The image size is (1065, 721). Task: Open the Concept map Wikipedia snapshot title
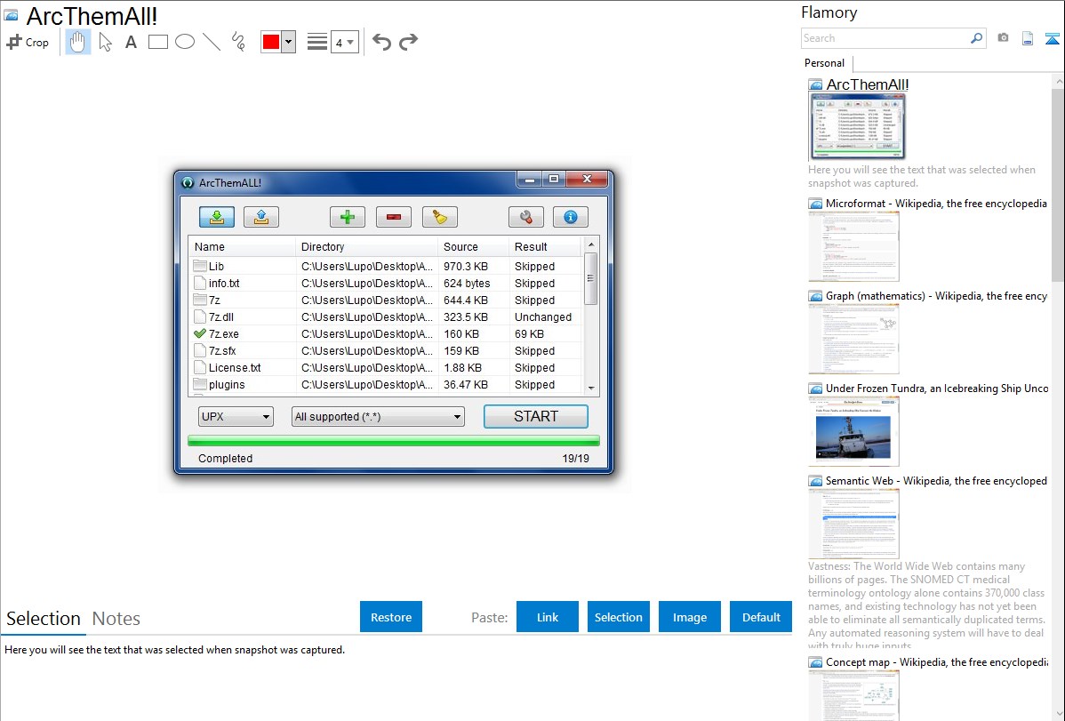pyautogui.click(x=936, y=661)
